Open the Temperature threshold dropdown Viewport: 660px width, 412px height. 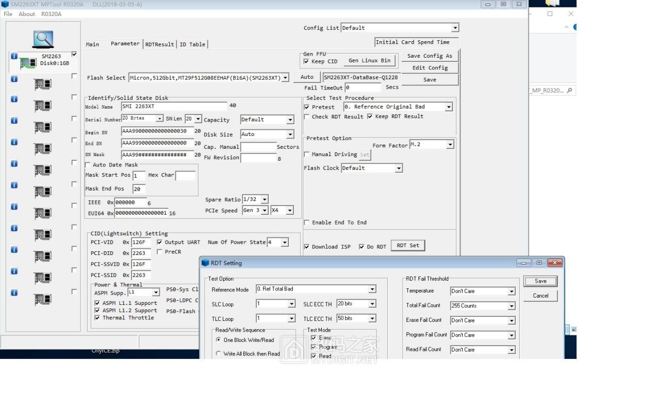511,291
